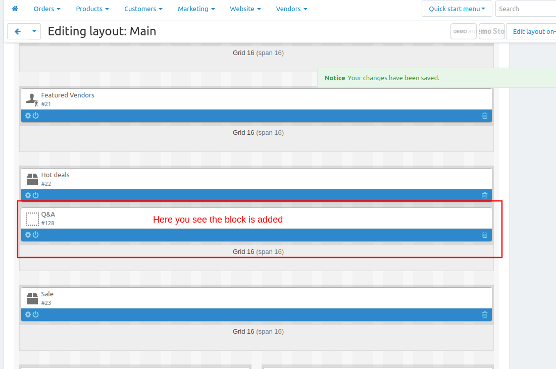Open settings gear for Featured Vendors block
The height and width of the screenshot is (369, 556).
click(28, 116)
